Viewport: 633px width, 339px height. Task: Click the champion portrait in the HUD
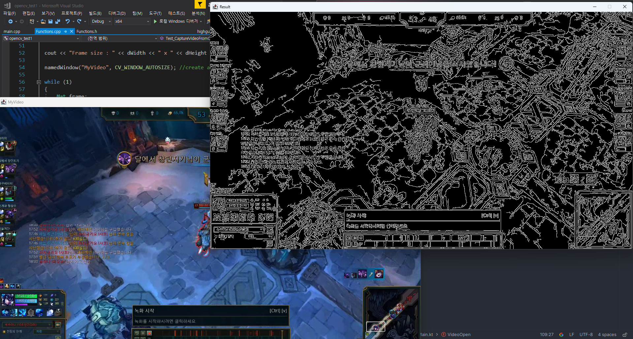pyautogui.click(x=7, y=300)
